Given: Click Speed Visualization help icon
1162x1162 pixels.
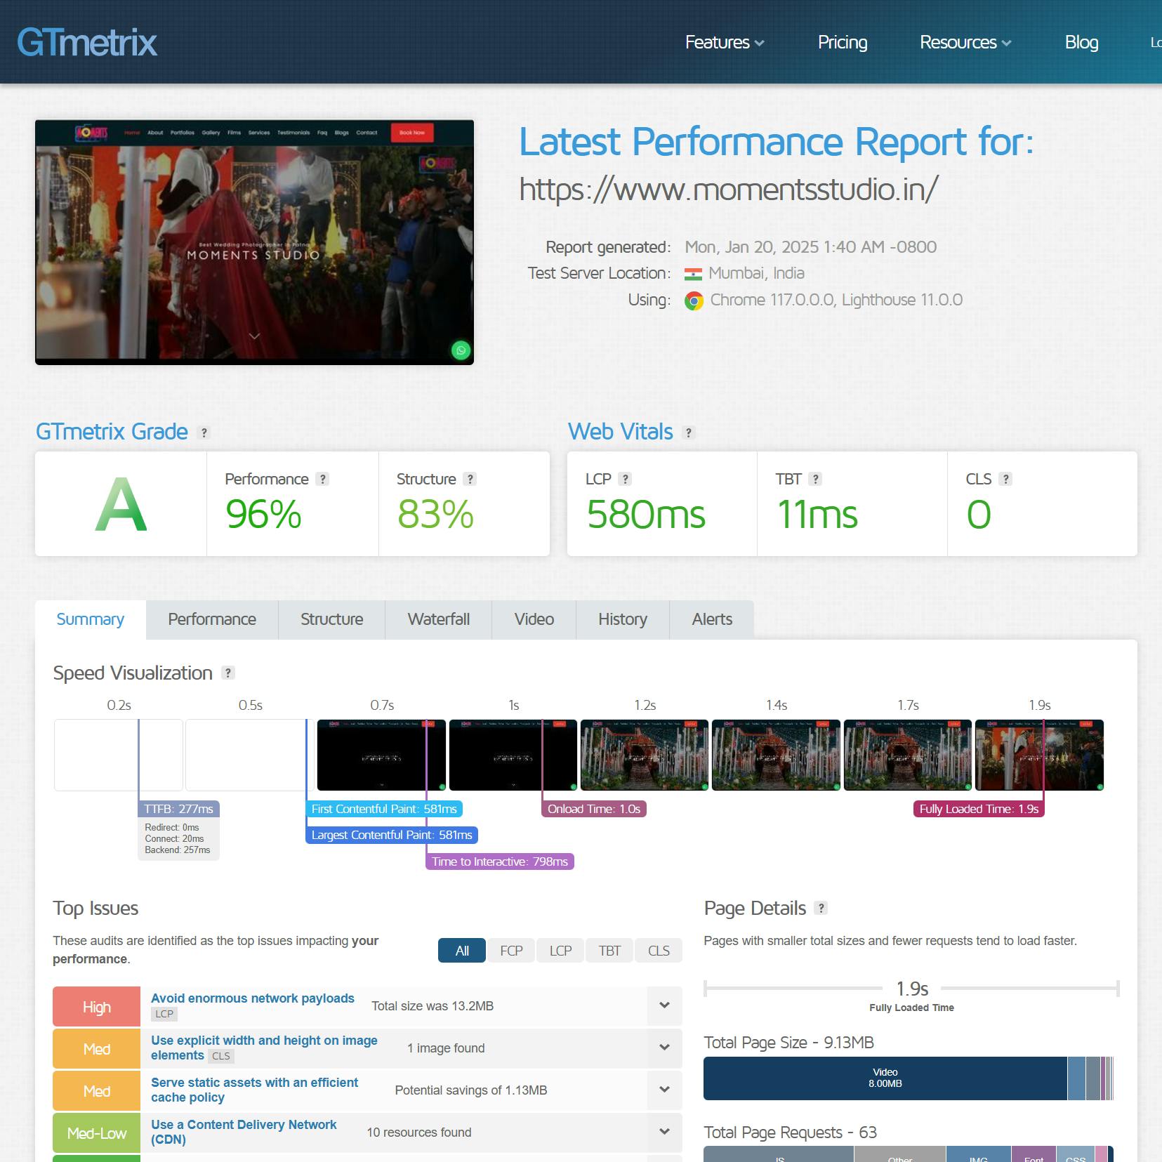Looking at the screenshot, I should (228, 673).
